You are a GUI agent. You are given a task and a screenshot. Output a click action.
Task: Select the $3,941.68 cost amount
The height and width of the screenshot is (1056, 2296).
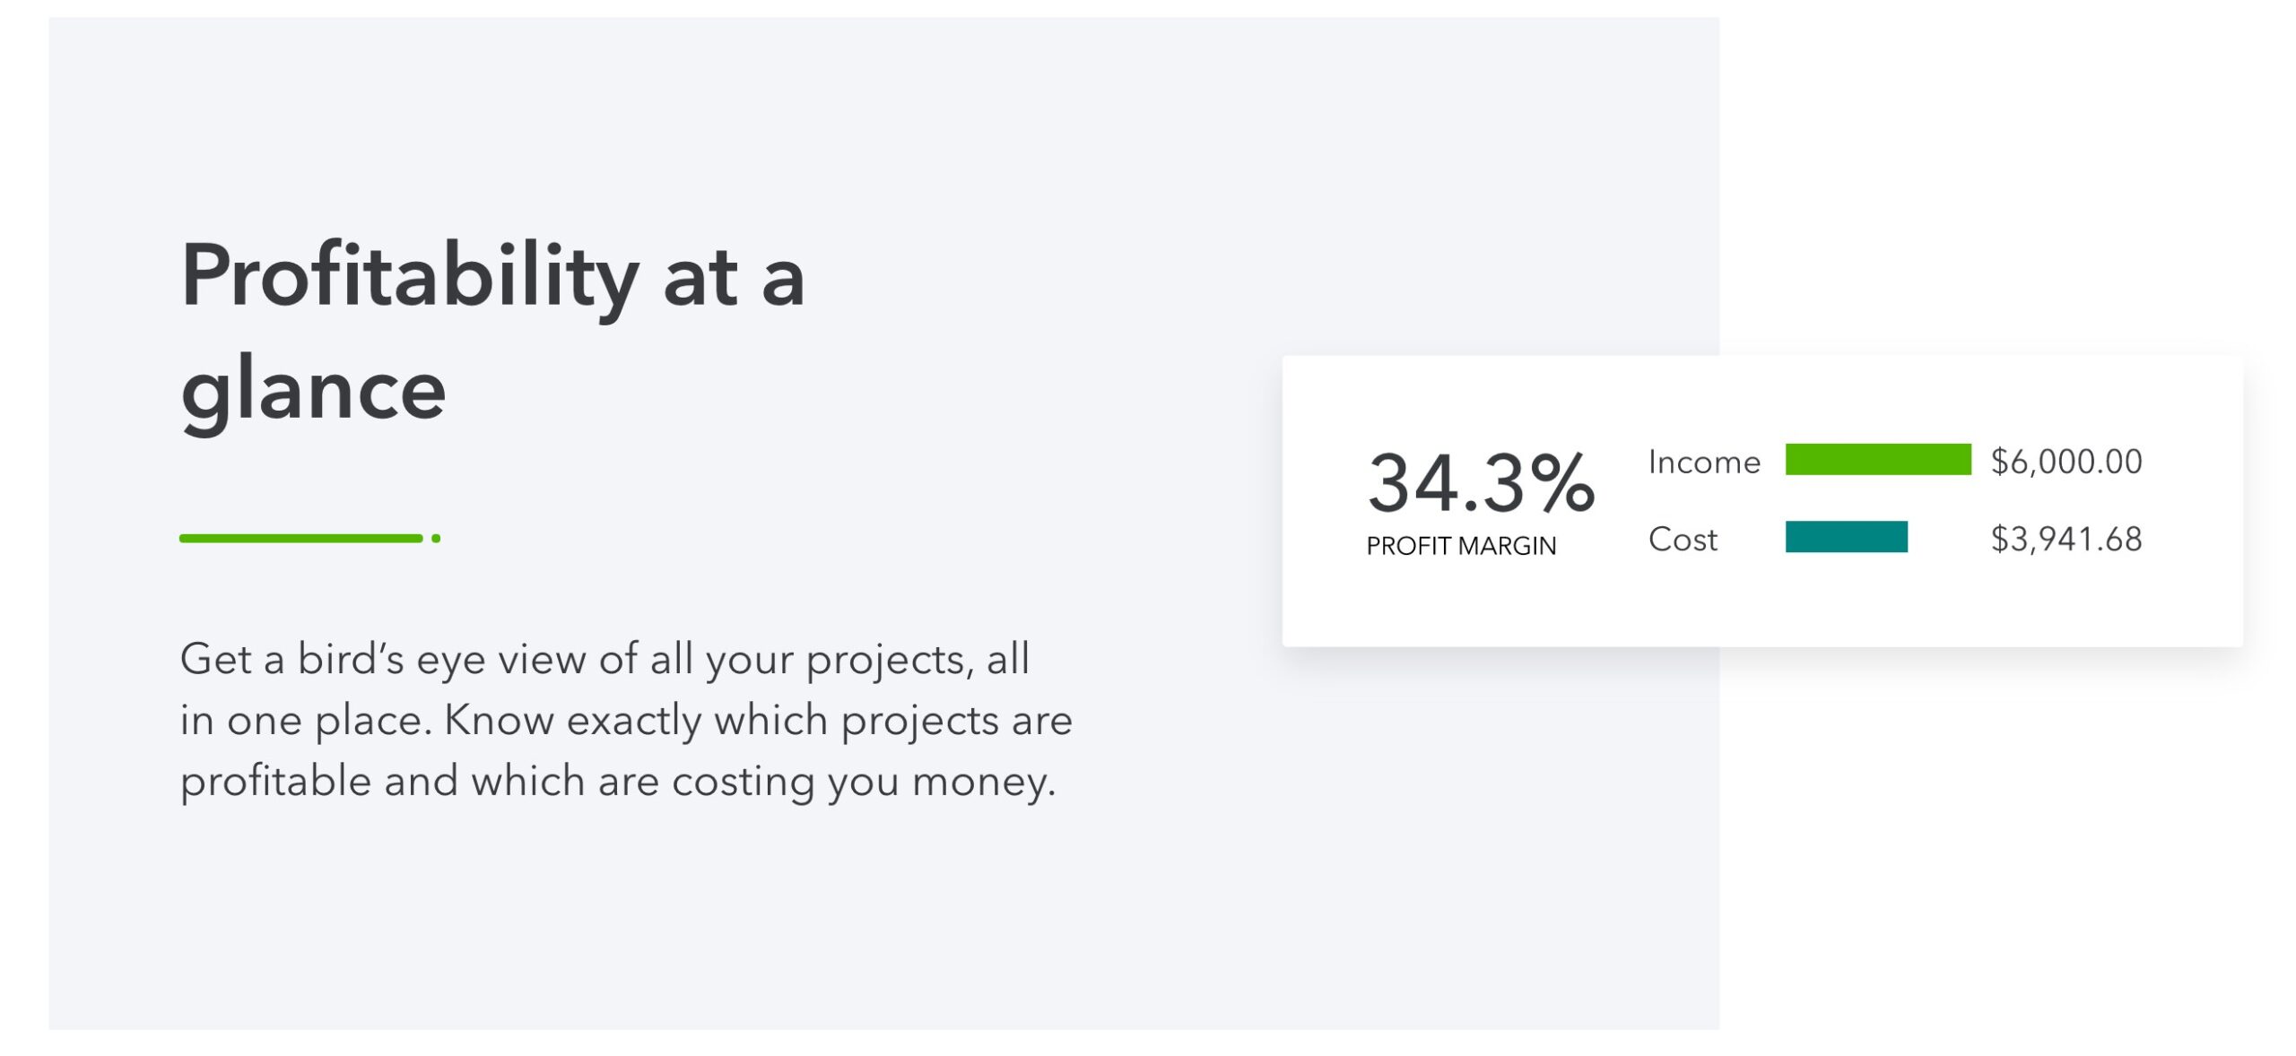[x=2066, y=539]
